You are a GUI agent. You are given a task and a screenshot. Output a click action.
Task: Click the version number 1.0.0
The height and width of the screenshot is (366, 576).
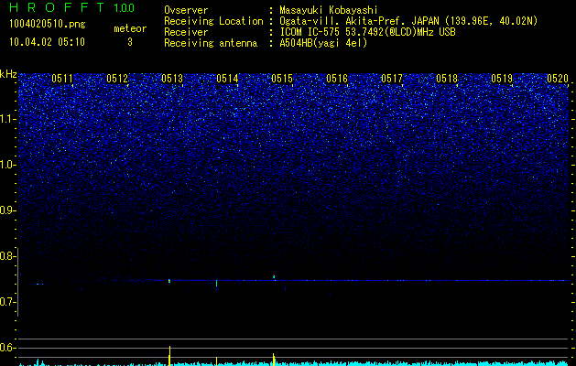(125, 7)
